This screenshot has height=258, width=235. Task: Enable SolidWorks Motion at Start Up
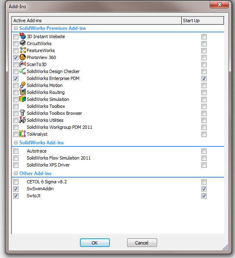204,85
